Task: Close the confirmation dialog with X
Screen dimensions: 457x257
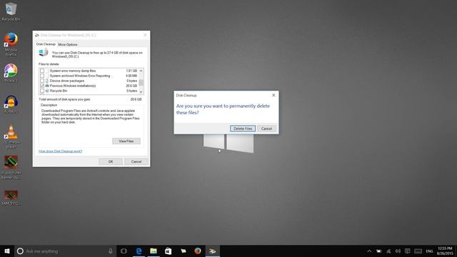Action: click(273, 95)
